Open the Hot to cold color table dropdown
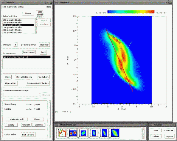Viewport: 177px width, 141px height. point(28,135)
